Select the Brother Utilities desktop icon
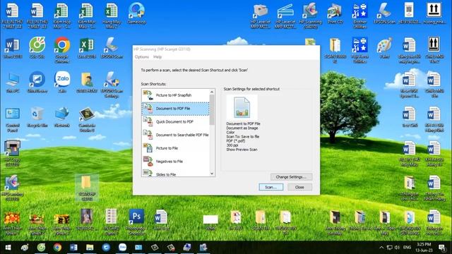The width and height of the screenshot is (452, 254). [x=359, y=16]
